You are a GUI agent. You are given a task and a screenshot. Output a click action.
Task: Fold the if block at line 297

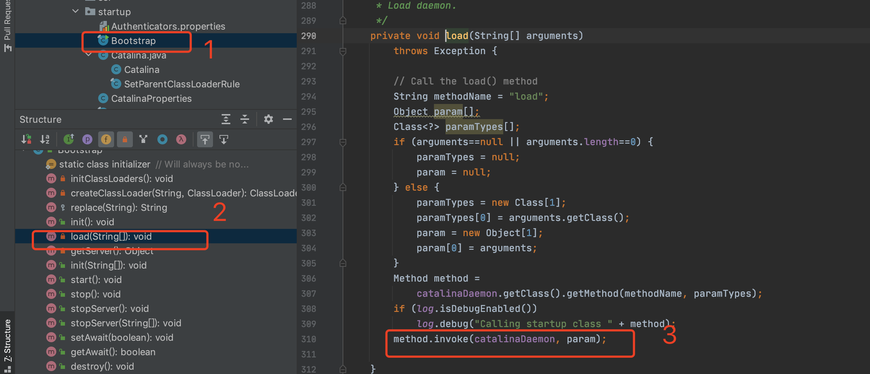pyautogui.click(x=343, y=142)
